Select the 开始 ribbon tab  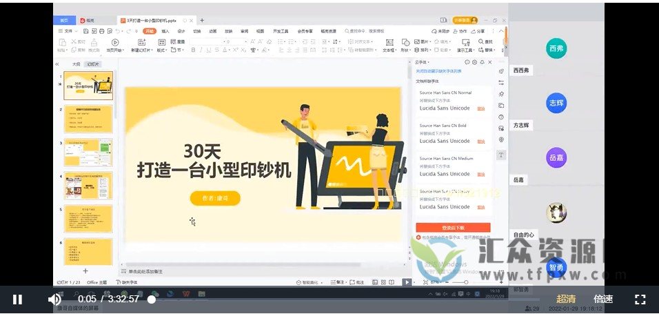pyautogui.click(x=149, y=31)
